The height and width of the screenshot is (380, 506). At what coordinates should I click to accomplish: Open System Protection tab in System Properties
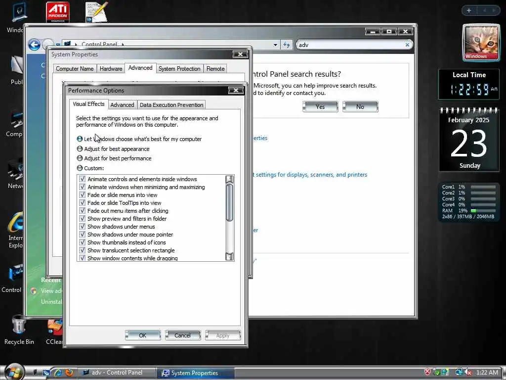(179, 69)
